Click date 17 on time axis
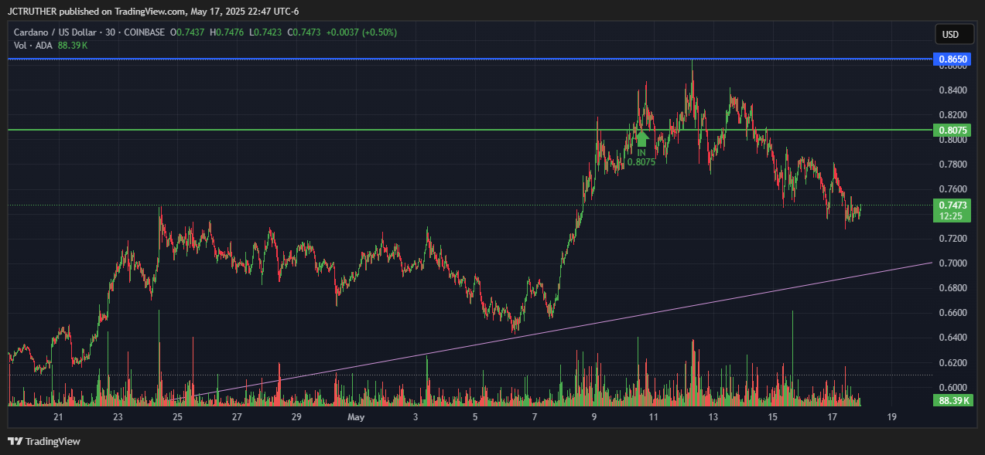The width and height of the screenshot is (985, 455). point(833,417)
